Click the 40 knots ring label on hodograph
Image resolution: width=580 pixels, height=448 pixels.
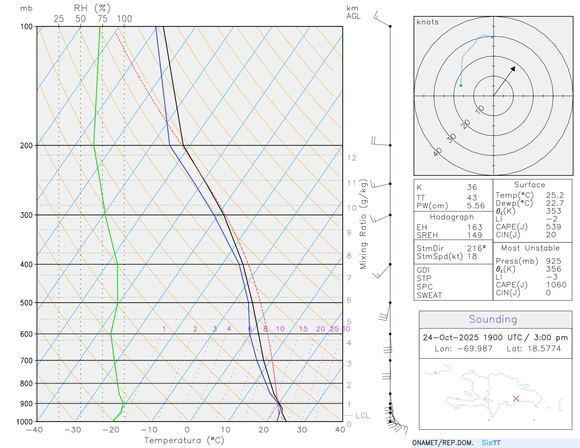pyautogui.click(x=438, y=152)
